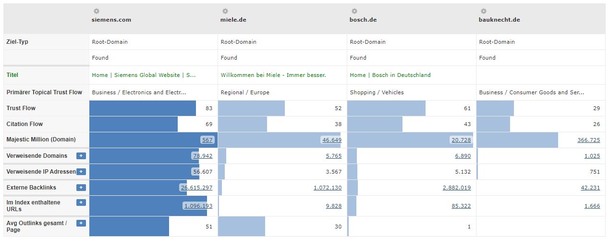610x241 pixels.
Task: Click siemens.com Citation Flow value 69
Action: [x=208, y=124]
